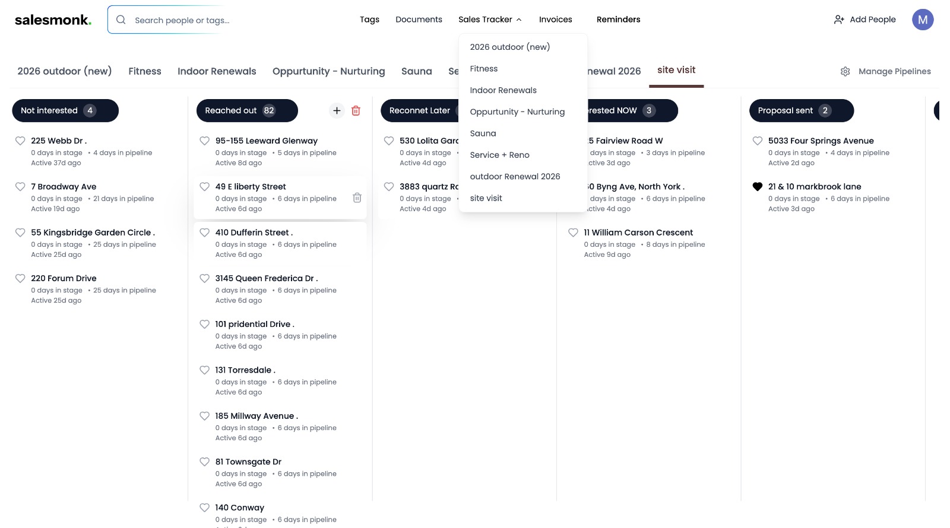The image size is (950, 528).
Task: Open the user avatar M
Action: 922,20
